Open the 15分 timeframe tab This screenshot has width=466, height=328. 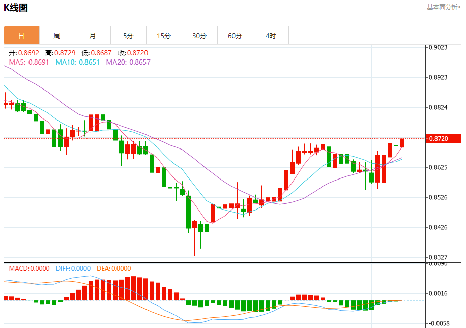pyautogui.click(x=164, y=36)
